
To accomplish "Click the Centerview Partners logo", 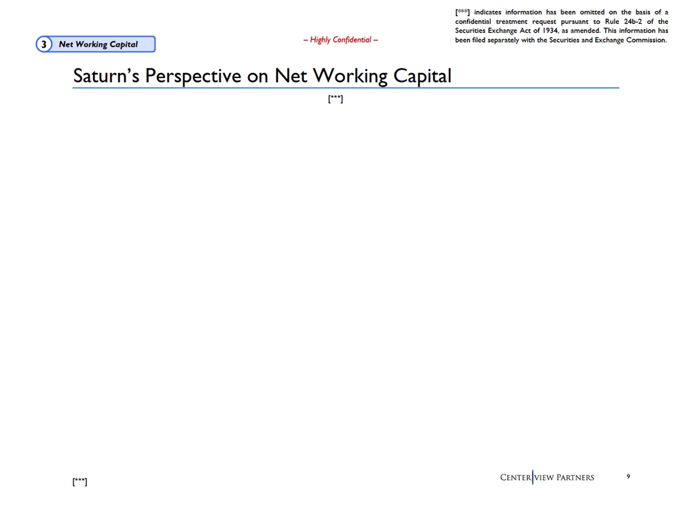I will 547,478.
